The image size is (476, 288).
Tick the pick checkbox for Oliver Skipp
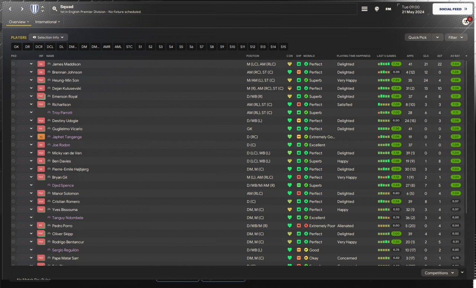click(x=13, y=234)
